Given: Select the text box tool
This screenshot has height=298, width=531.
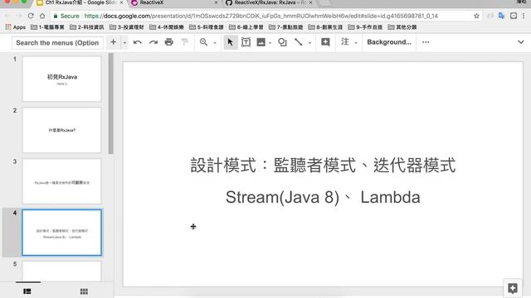Looking at the screenshot, I should click(x=246, y=42).
